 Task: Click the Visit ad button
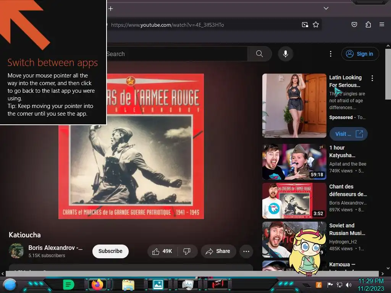pos(348,134)
